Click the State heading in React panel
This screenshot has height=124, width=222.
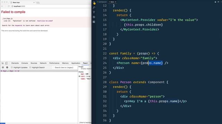point(81,72)
